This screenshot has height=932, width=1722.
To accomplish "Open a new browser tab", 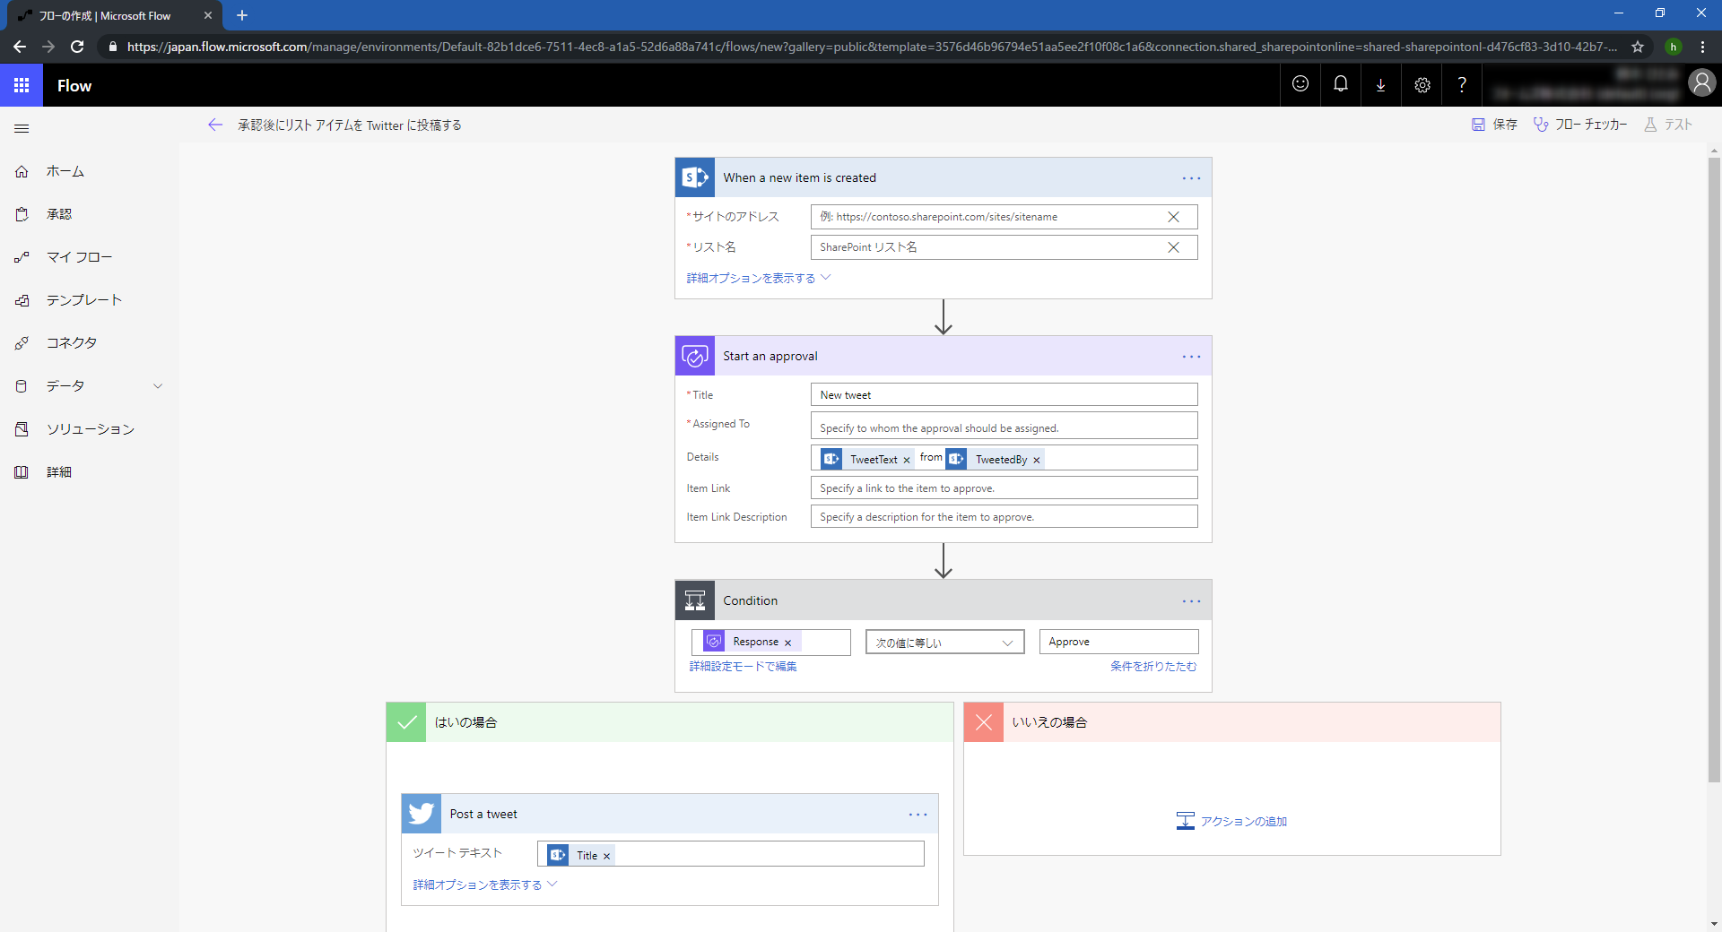I will pyautogui.click(x=242, y=15).
